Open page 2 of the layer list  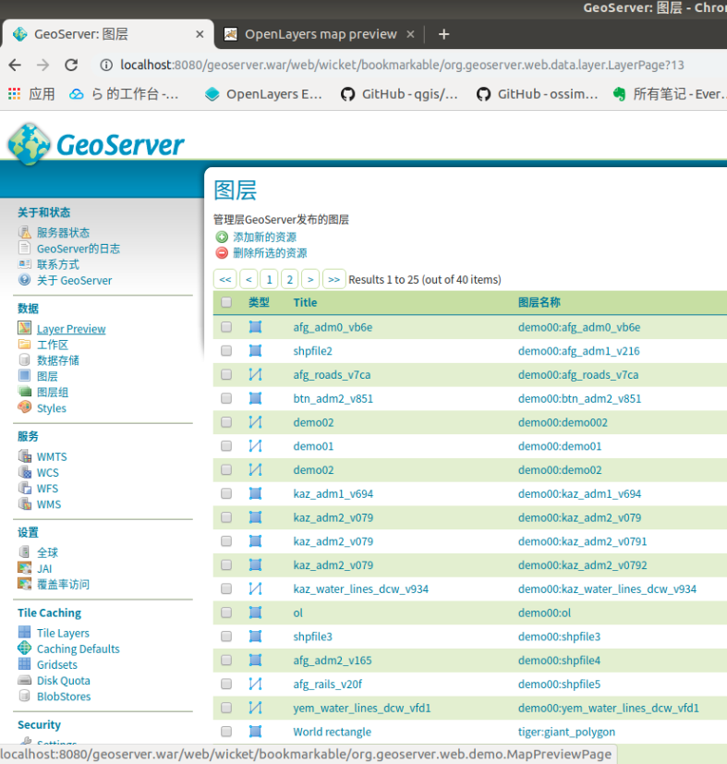290,279
